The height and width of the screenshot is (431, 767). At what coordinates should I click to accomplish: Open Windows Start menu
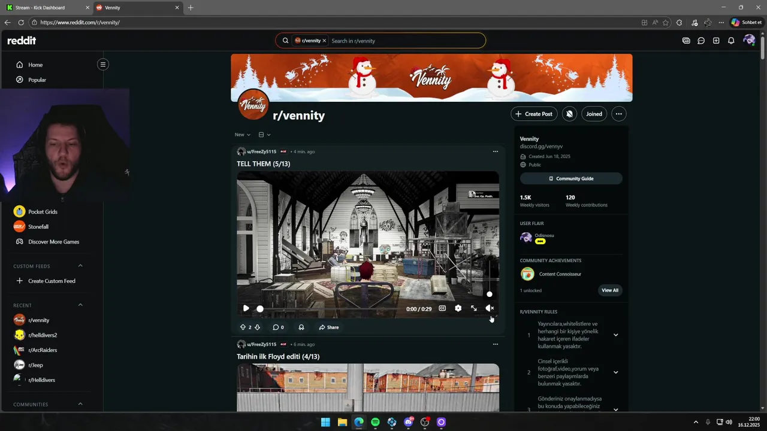(325, 422)
